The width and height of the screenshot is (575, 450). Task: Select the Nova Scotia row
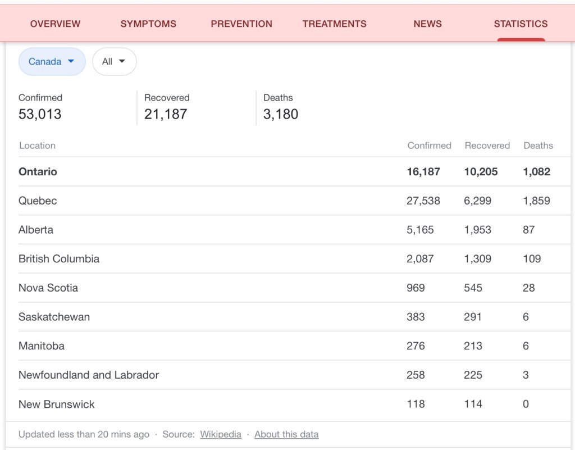(48, 288)
